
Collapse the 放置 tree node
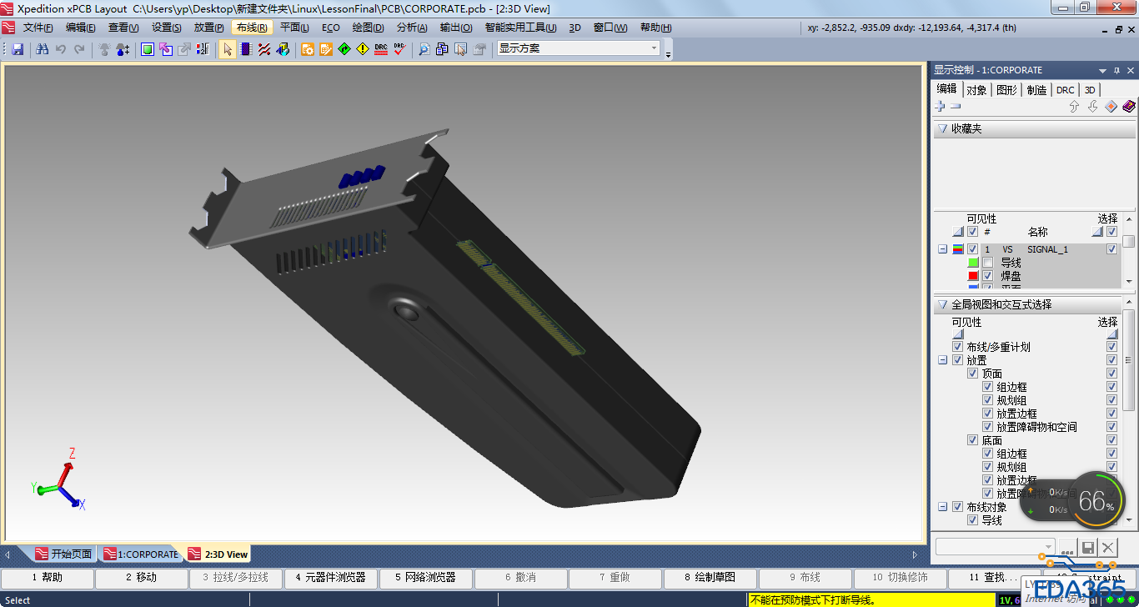click(942, 360)
